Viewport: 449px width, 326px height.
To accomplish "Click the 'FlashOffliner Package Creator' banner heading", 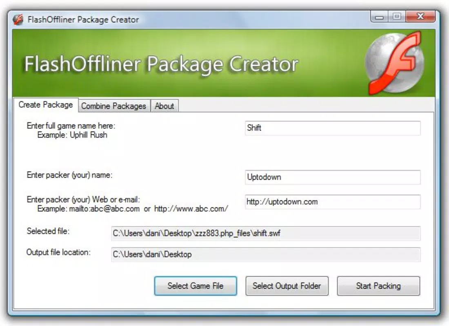I will (x=161, y=64).
